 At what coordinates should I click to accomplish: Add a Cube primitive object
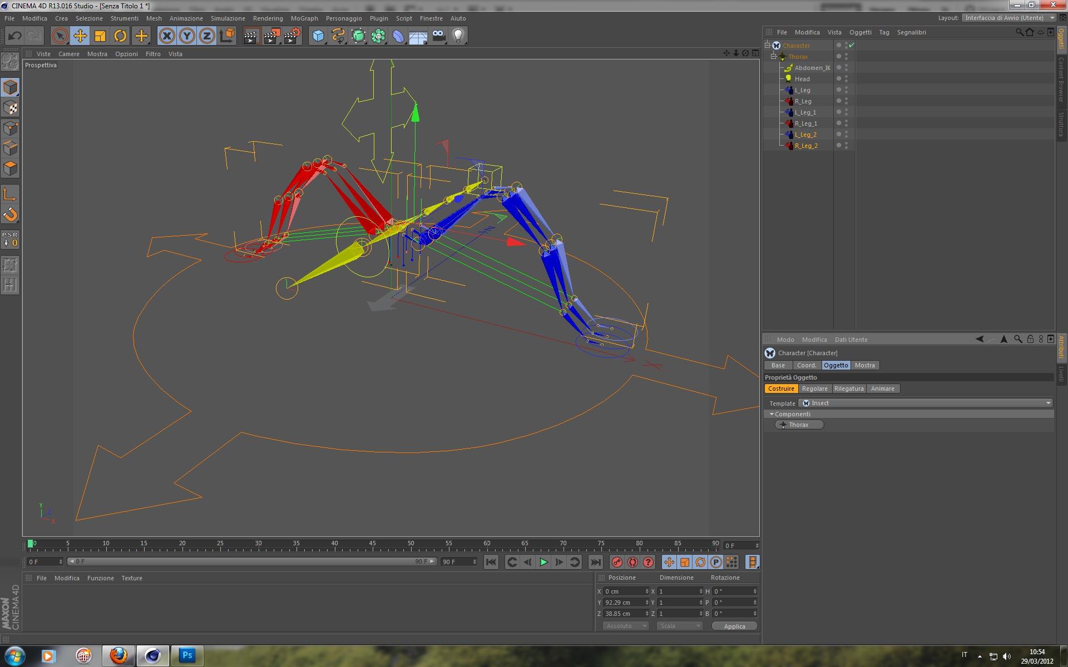pos(318,36)
